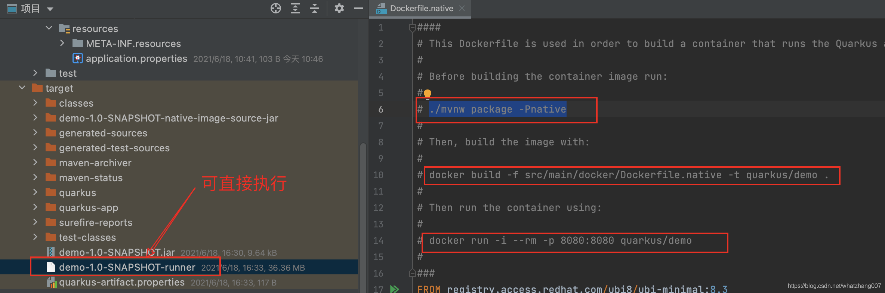This screenshot has height=293, width=885.
Task: Collapse the target folder
Action: 22,88
